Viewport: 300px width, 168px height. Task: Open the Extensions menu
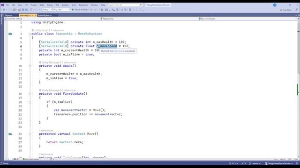[x=83, y=5]
